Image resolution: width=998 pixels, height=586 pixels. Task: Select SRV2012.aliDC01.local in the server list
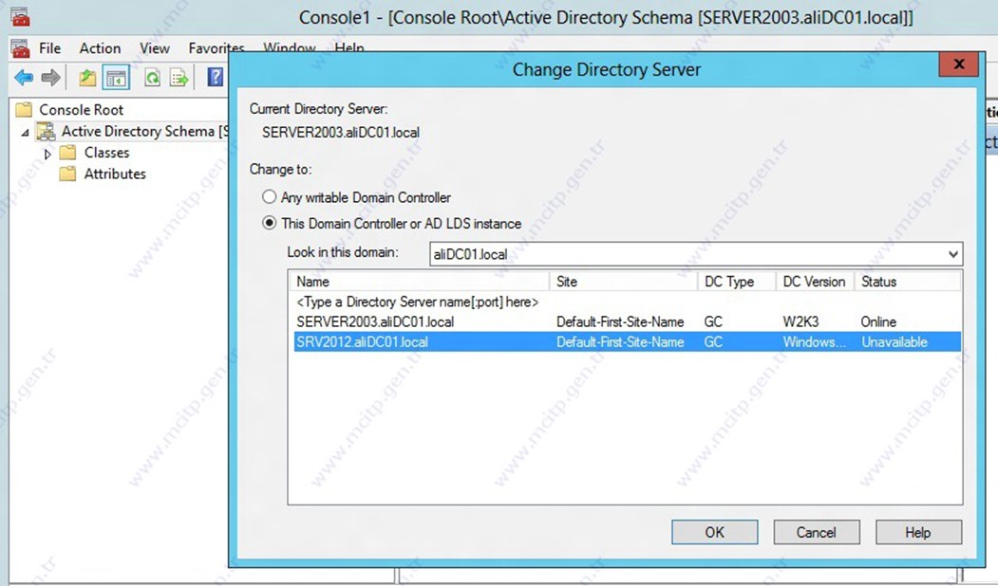362,342
